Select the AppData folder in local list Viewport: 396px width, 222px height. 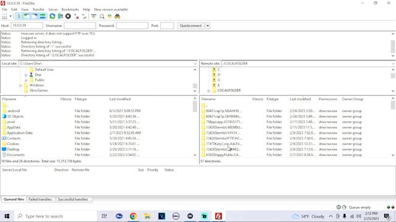[x=14, y=128]
